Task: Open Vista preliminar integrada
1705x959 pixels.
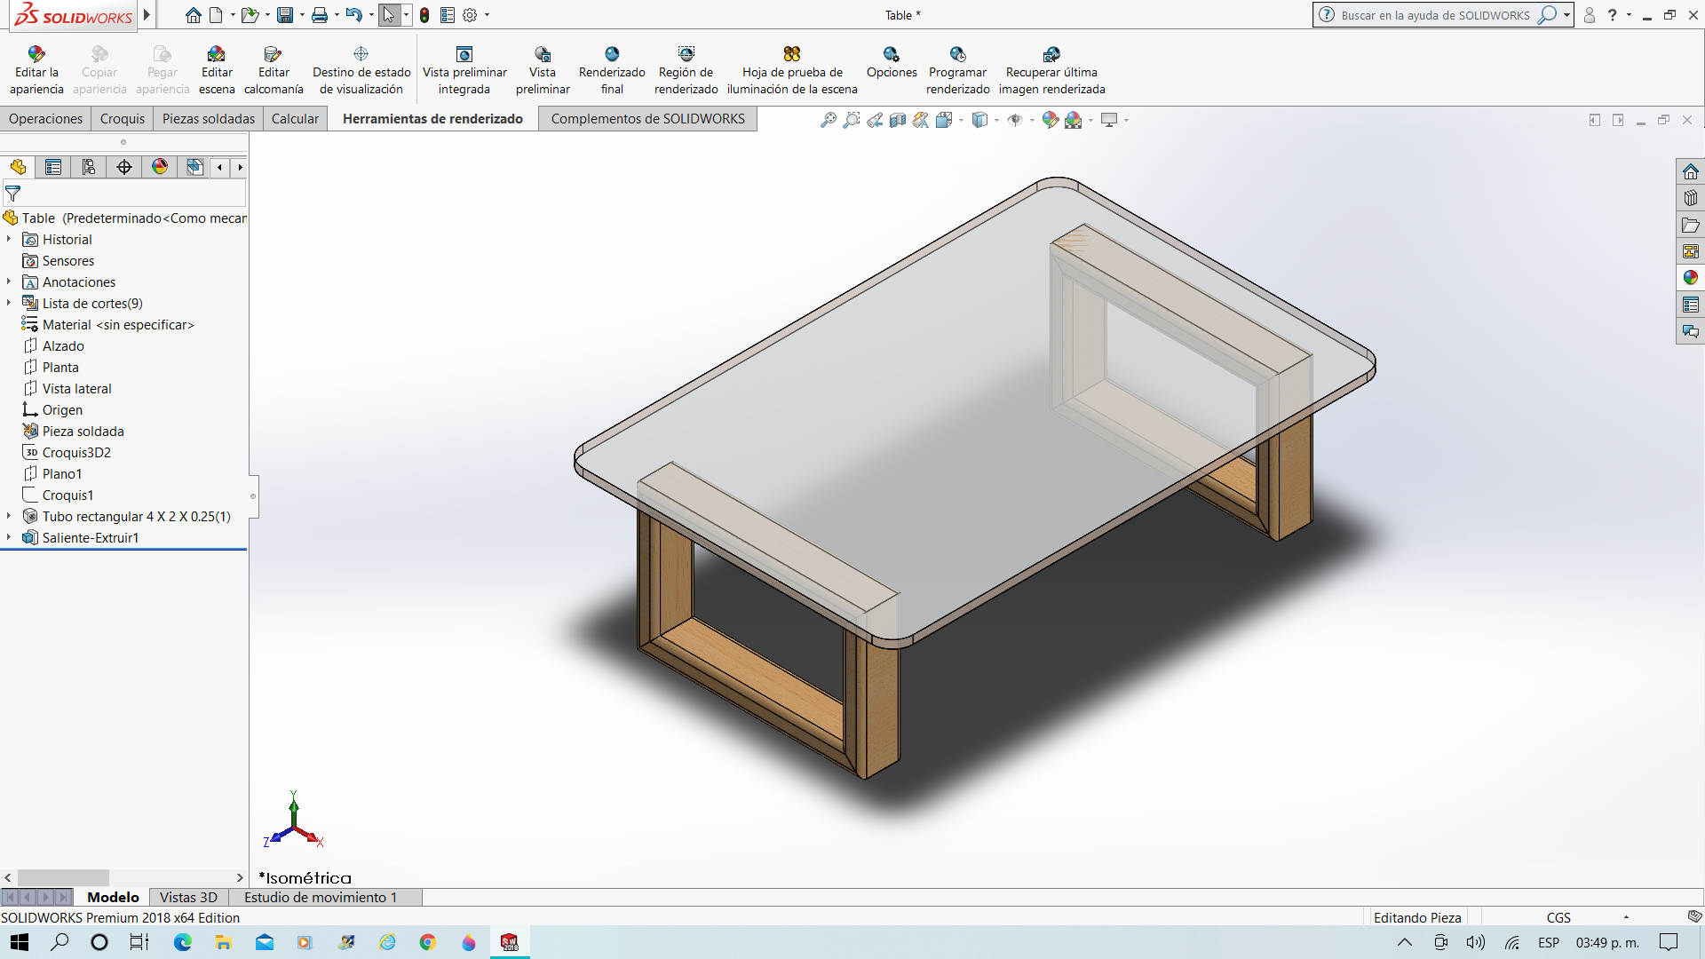Action: [464, 71]
